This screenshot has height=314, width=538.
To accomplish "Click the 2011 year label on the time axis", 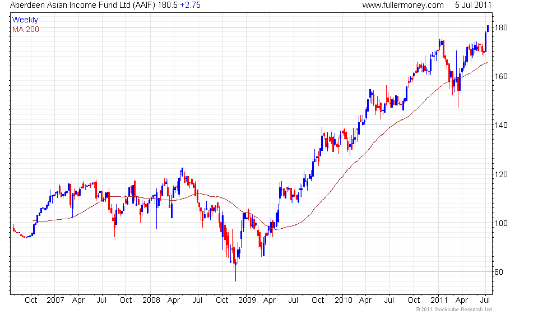I will tap(439, 301).
